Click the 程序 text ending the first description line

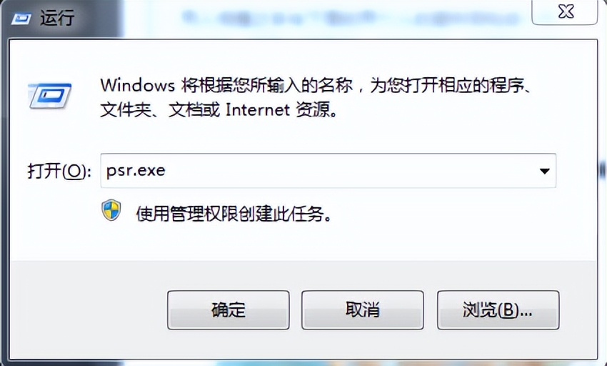coord(506,85)
